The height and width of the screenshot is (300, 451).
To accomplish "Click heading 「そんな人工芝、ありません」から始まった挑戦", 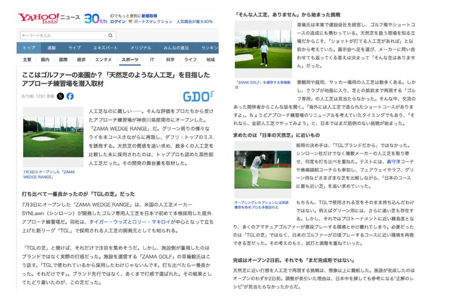I will [x=288, y=14].
